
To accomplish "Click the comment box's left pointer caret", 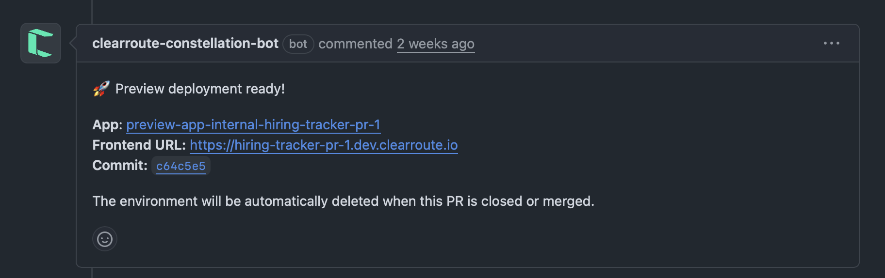I will [x=73, y=43].
